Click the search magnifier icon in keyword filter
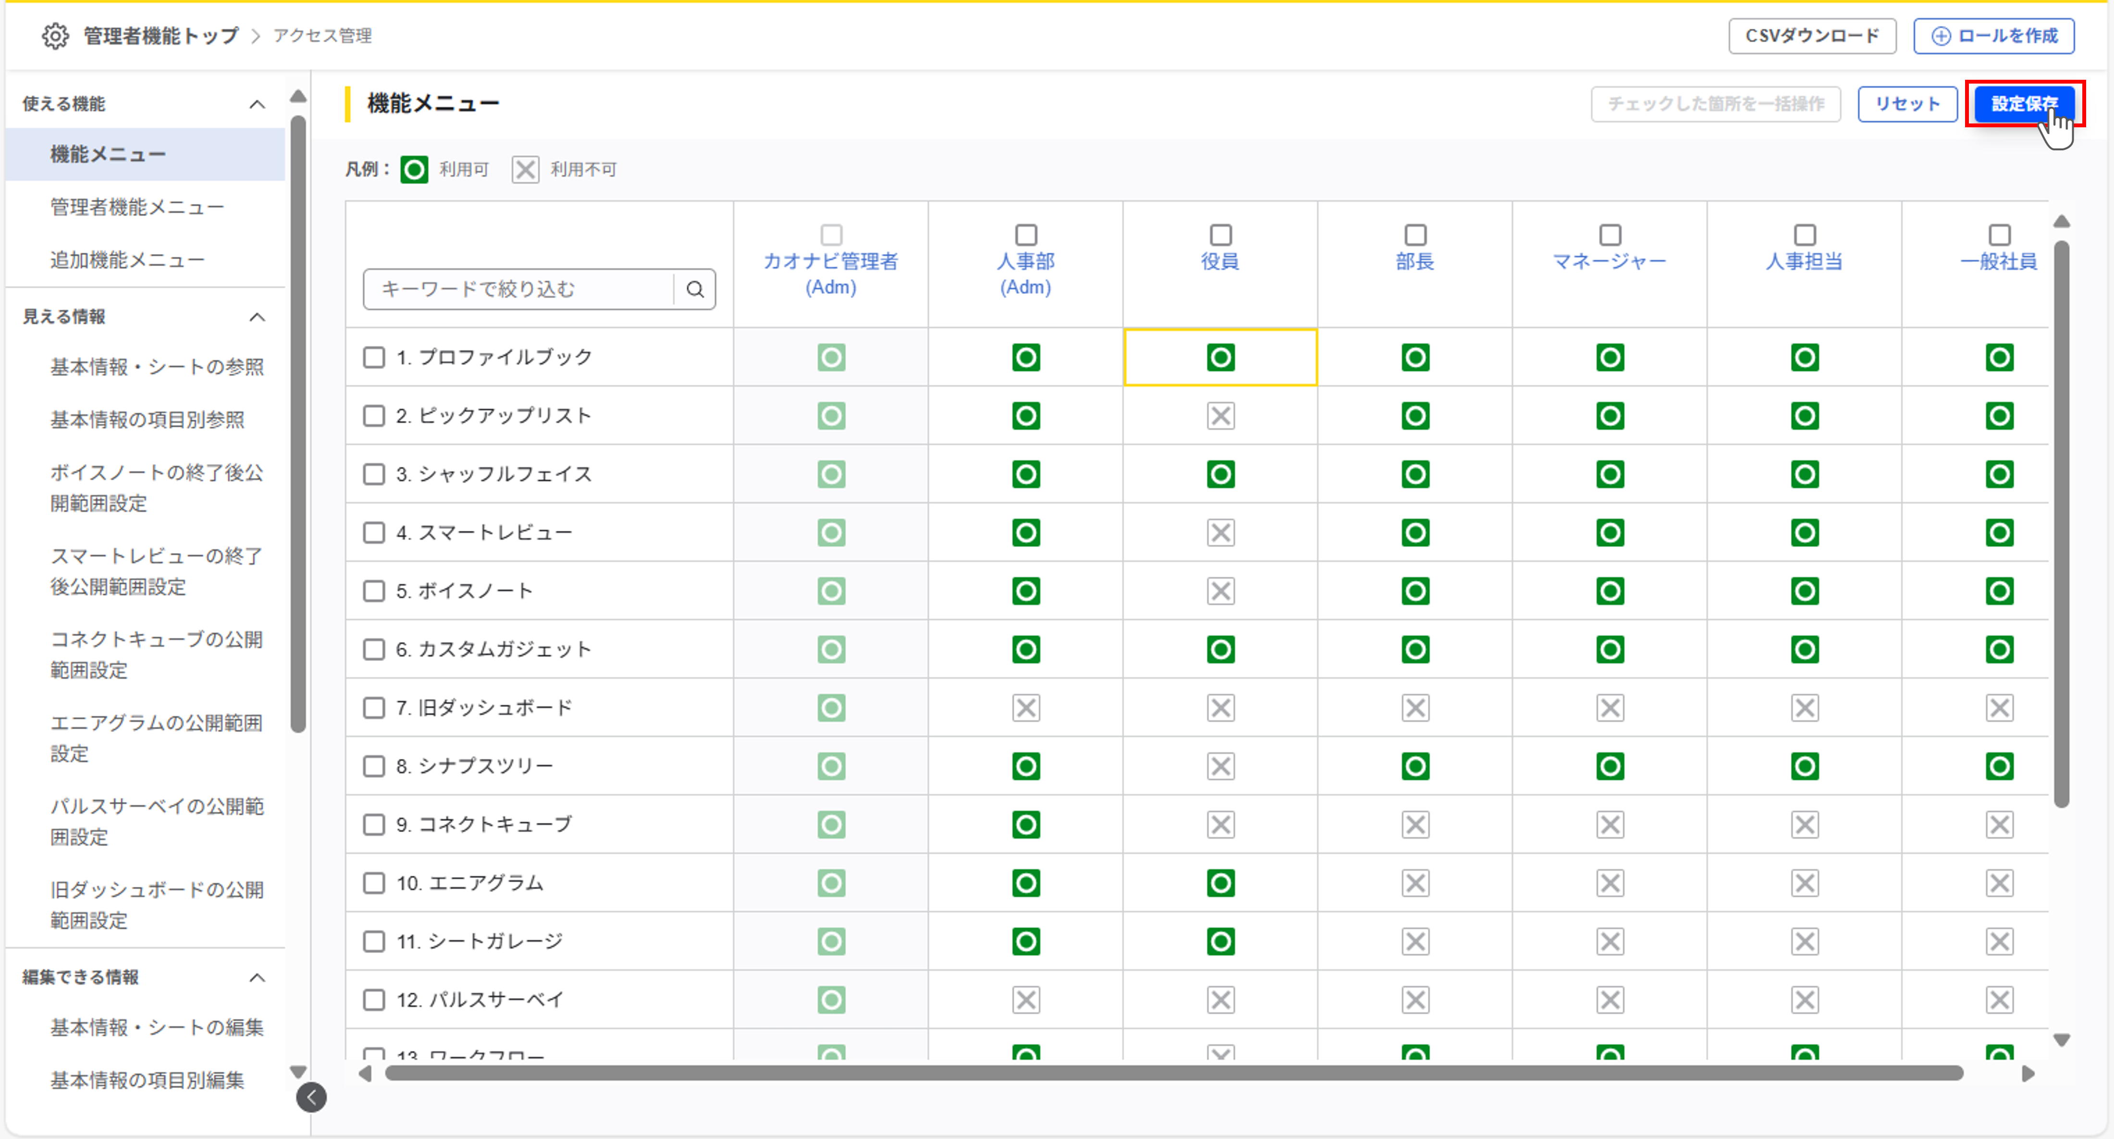2114x1139 pixels. pos(694,289)
